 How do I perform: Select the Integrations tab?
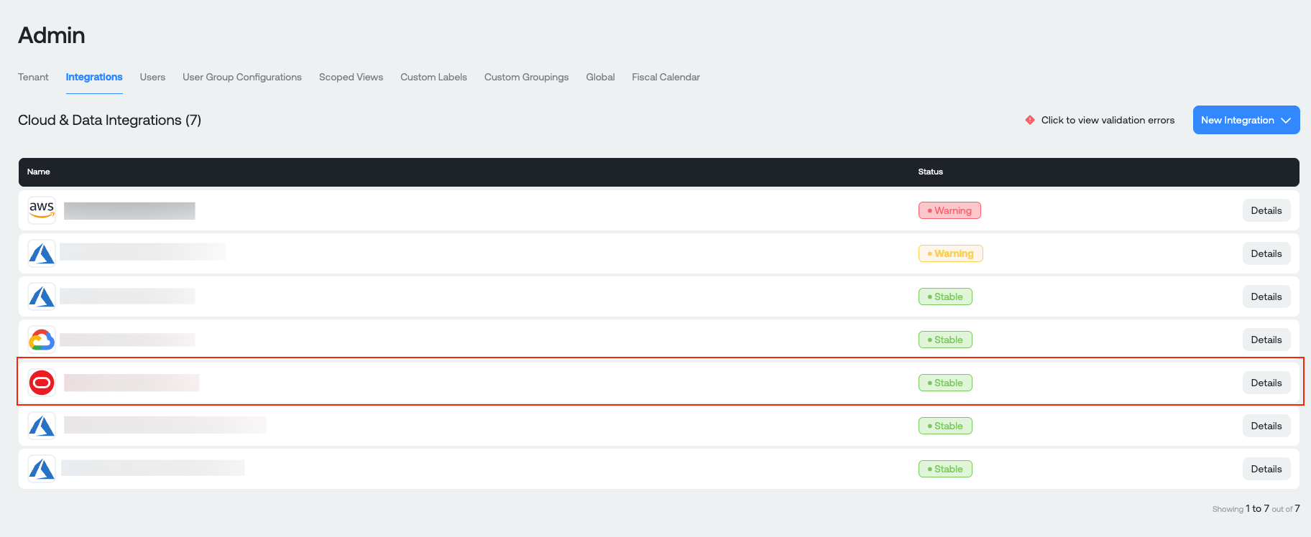(94, 77)
